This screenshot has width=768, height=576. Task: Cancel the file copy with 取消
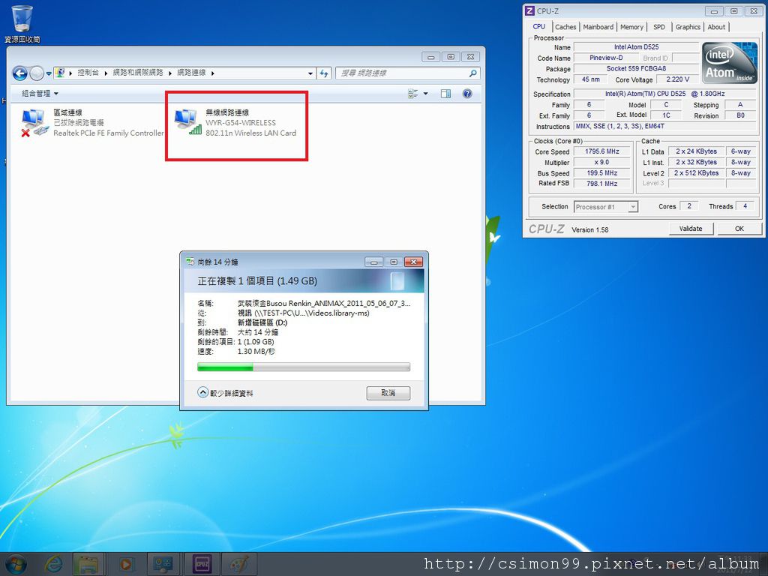click(388, 393)
